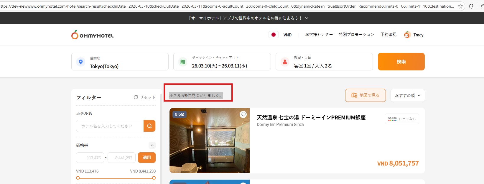The height and width of the screenshot is (184, 484).
Task: Click the hotel name search magnifier button
Action: point(149,126)
